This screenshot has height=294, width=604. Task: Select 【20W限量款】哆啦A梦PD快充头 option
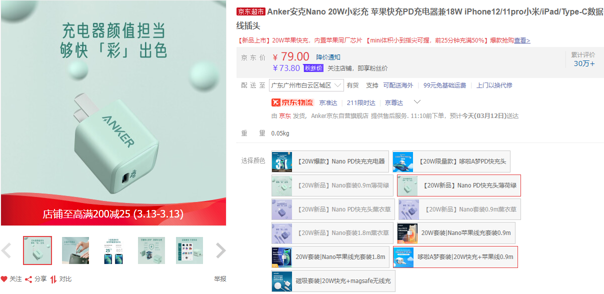(x=451, y=161)
